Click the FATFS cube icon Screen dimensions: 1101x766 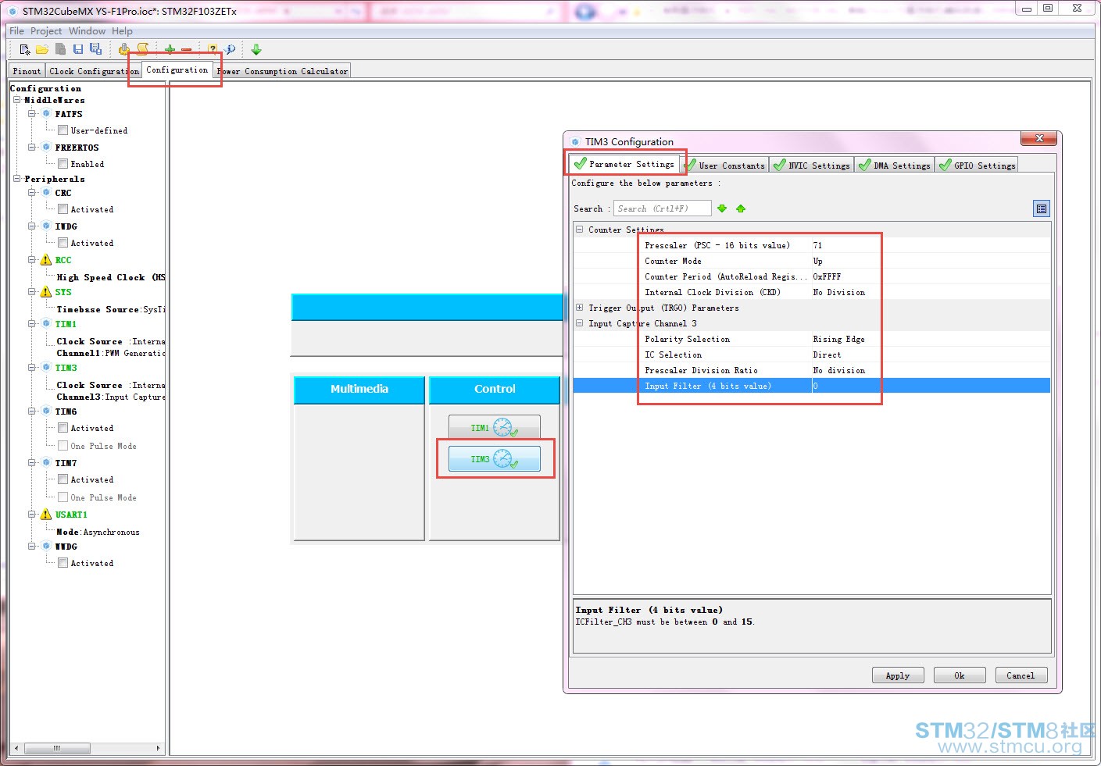click(46, 114)
